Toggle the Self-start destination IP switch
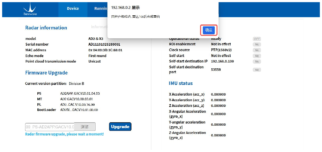The height and width of the screenshot is (152, 322). point(257,62)
